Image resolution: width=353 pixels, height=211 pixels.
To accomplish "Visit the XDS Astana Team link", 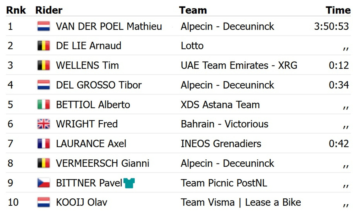I will click(220, 105).
